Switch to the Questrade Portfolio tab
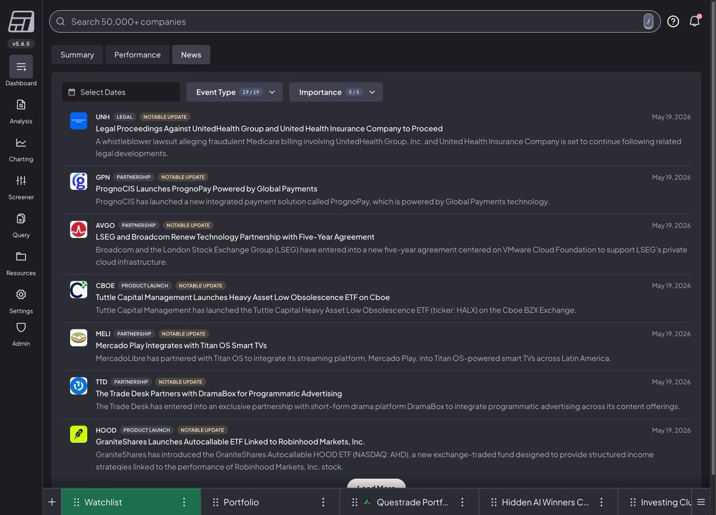716x515 pixels. 409,502
